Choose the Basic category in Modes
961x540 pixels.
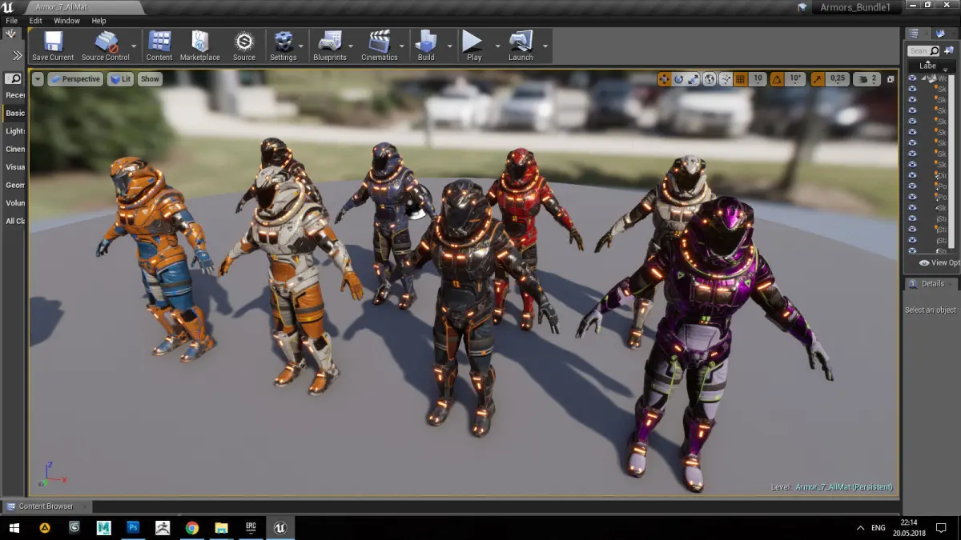[15, 114]
